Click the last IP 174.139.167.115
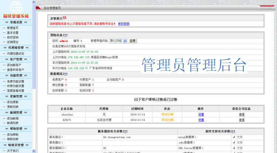277x153 pixels. [x=79, y=57]
